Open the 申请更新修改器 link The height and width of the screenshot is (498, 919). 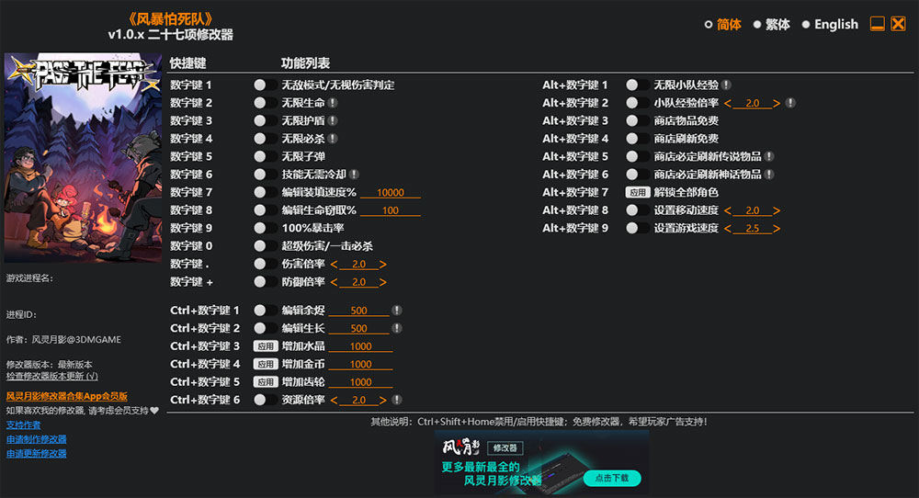[37, 454]
